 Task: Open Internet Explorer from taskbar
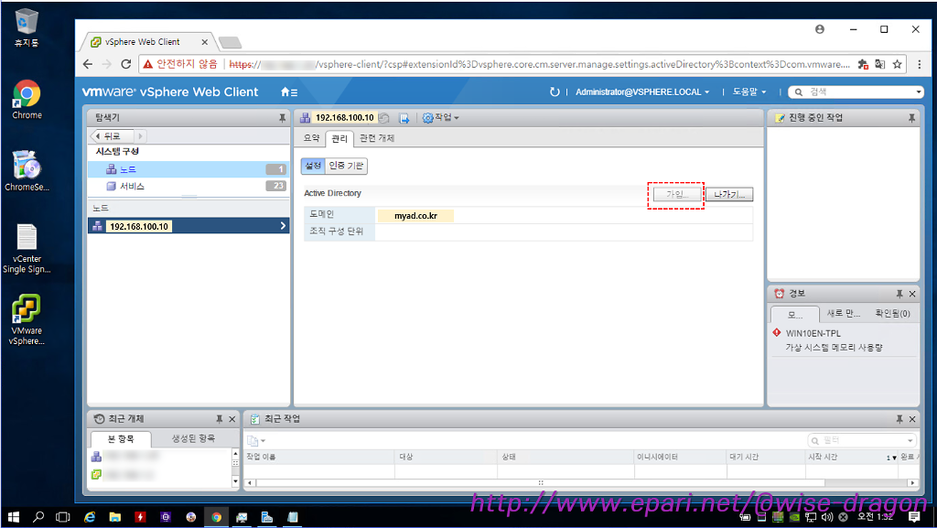coord(90,517)
